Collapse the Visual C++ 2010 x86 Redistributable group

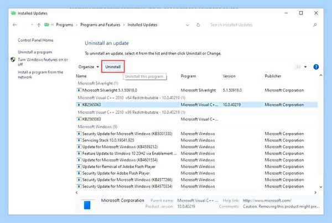point(131,112)
